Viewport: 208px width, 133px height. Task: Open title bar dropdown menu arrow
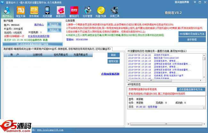click(x=195, y=2)
